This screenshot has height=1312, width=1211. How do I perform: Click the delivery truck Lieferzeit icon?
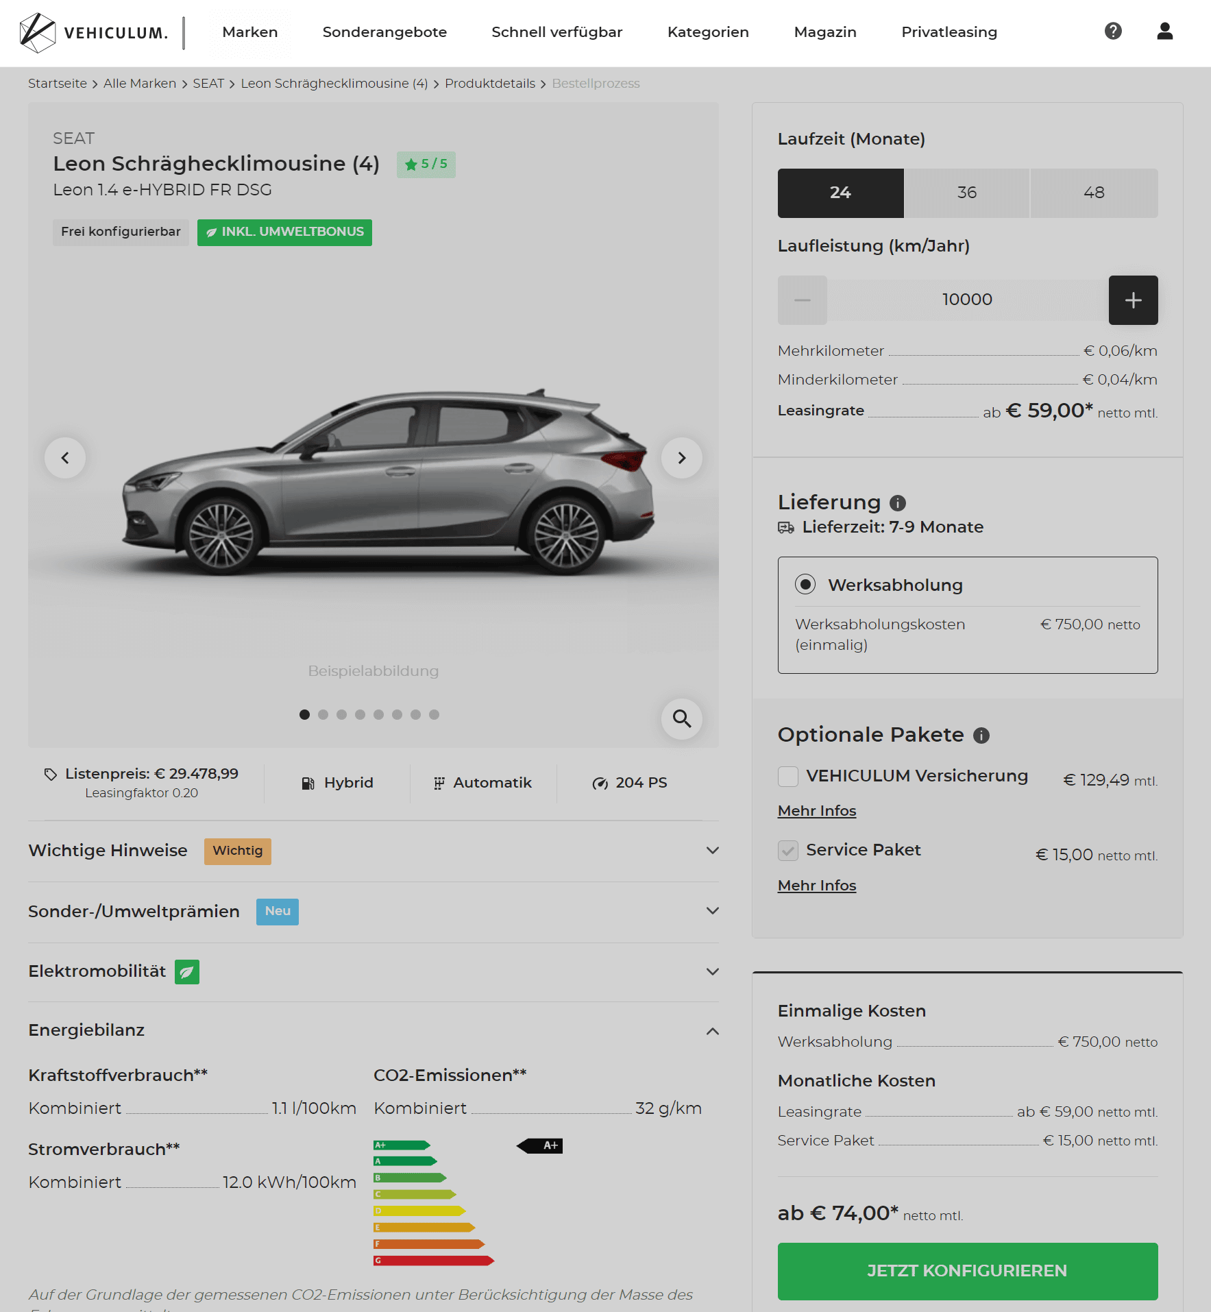(786, 527)
